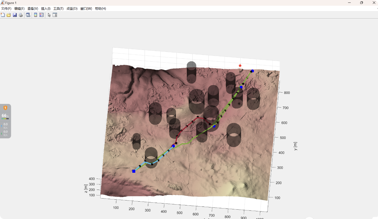Click the z-axis tick label 400

point(92,179)
